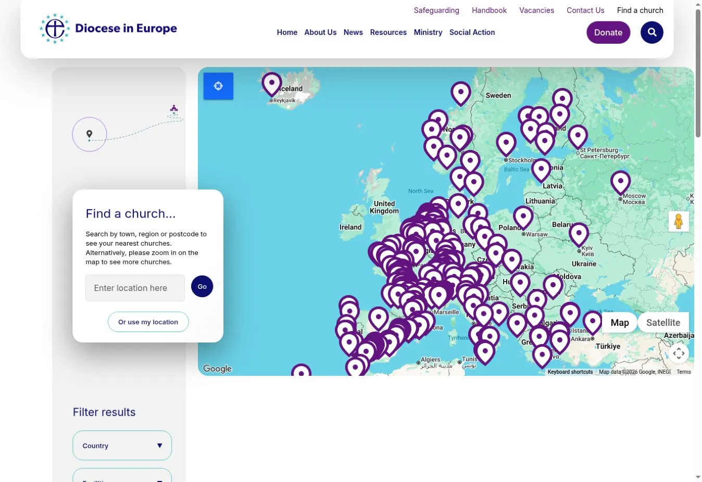Open the News menu item
This screenshot has width=702, height=482.
coord(353,32)
